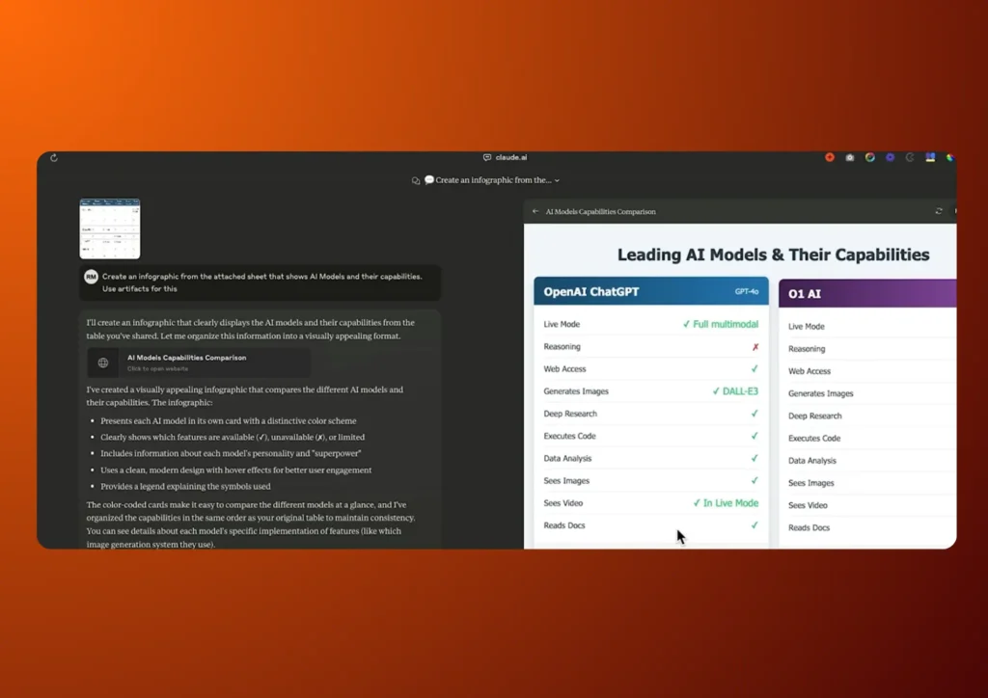The image size is (988, 698).
Task: Click the RM user avatar
Action: (x=91, y=277)
